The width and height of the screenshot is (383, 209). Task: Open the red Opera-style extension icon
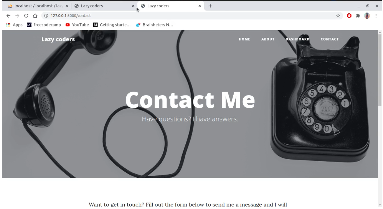(349, 16)
